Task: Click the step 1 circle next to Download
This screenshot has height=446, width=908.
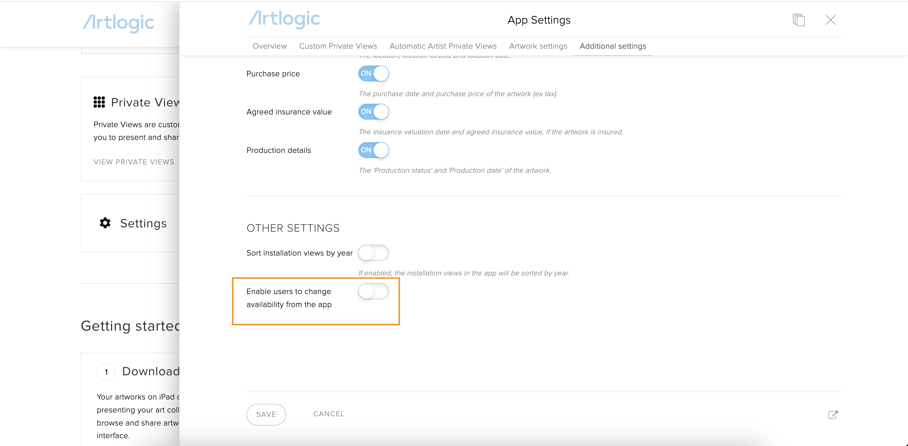Action: 106,372
